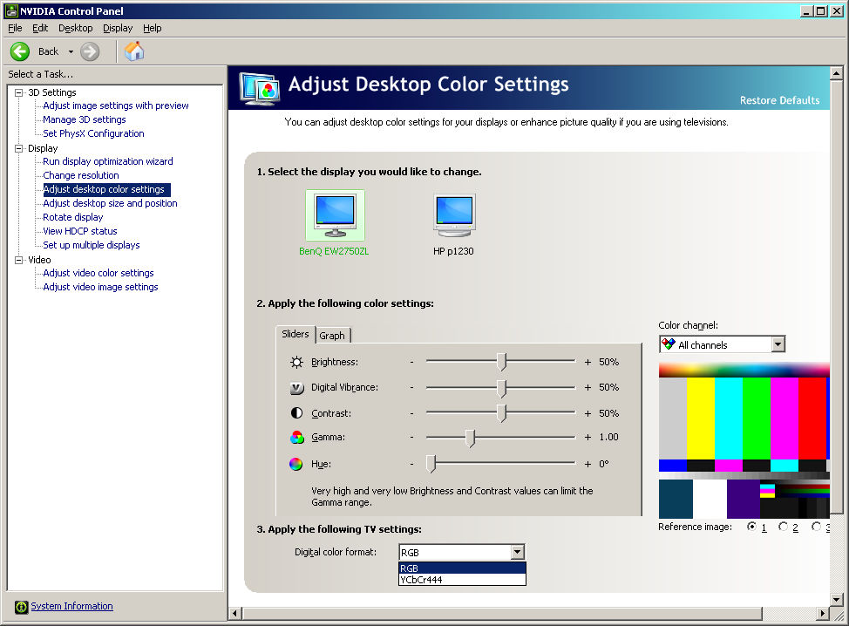Open Adjust video color settings
849x626 pixels.
[x=98, y=274]
